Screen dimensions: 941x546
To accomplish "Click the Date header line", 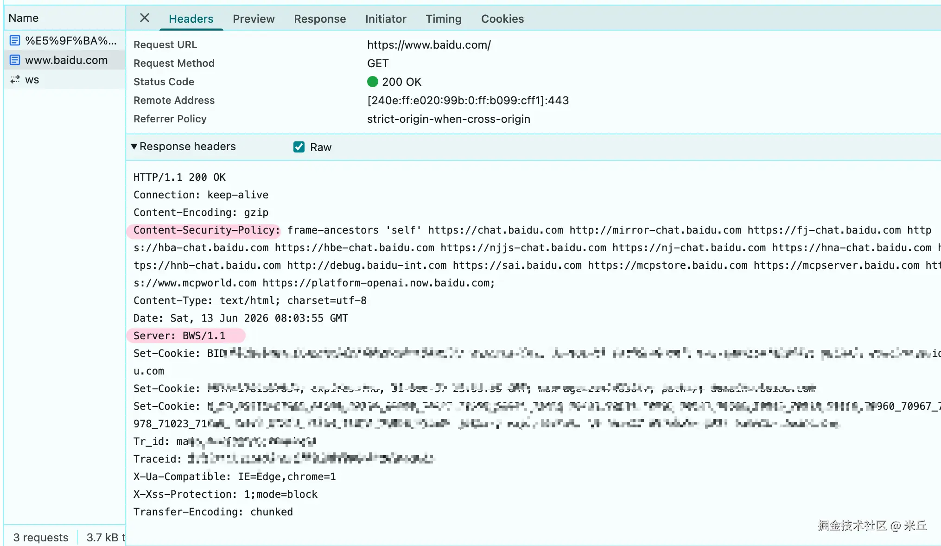I will click(x=241, y=318).
